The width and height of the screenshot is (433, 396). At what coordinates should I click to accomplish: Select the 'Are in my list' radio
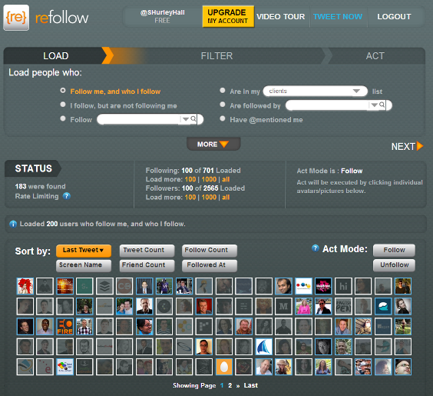coord(223,91)
